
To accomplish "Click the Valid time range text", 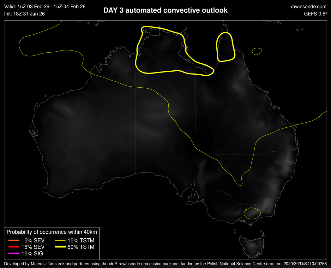I will point(45,6).
